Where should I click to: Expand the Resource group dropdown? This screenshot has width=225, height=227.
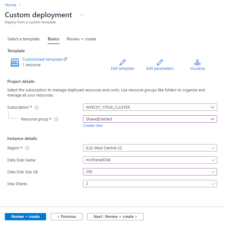click(x=150, y=119)
